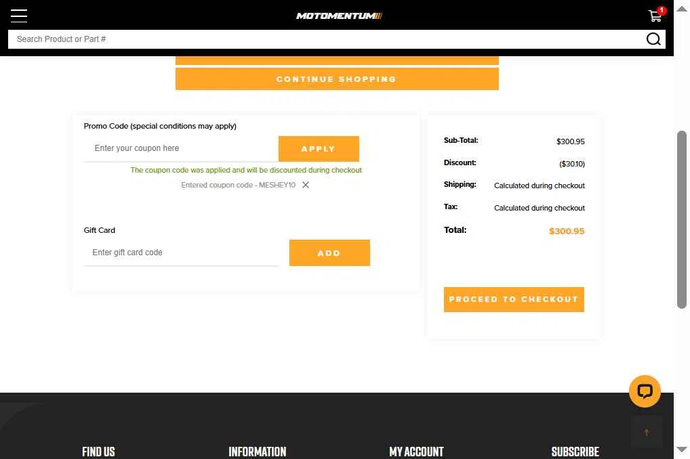Click the page scrollbar thumb
Viewport: 690px width, 459px height.
[x=681, y=219]
